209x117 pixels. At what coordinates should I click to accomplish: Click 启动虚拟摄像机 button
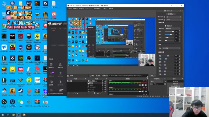[x=175, y=86]
